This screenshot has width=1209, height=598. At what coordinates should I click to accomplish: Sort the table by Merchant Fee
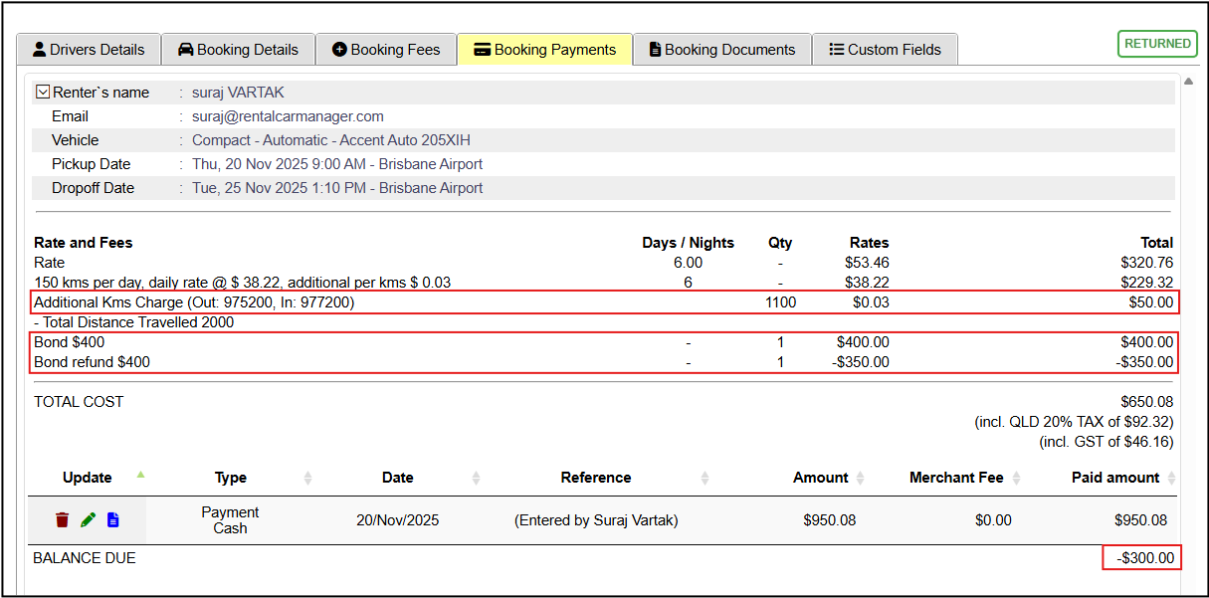tap(955, 478)
